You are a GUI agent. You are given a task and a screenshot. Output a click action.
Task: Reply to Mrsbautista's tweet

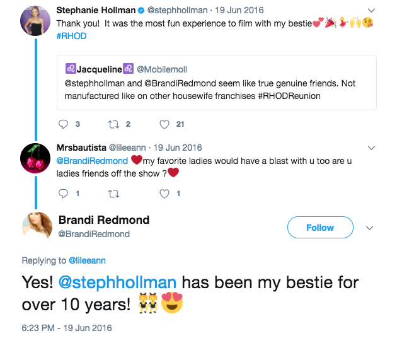(x=63, y=194)
